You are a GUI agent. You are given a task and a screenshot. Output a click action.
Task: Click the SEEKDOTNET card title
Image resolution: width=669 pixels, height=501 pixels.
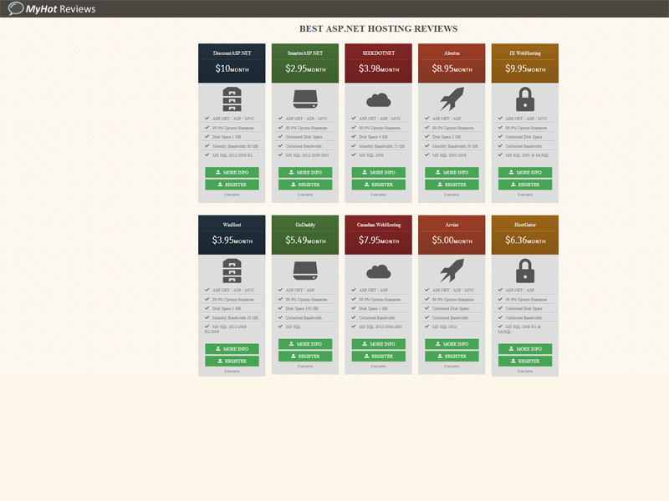[x=379, y=53]
